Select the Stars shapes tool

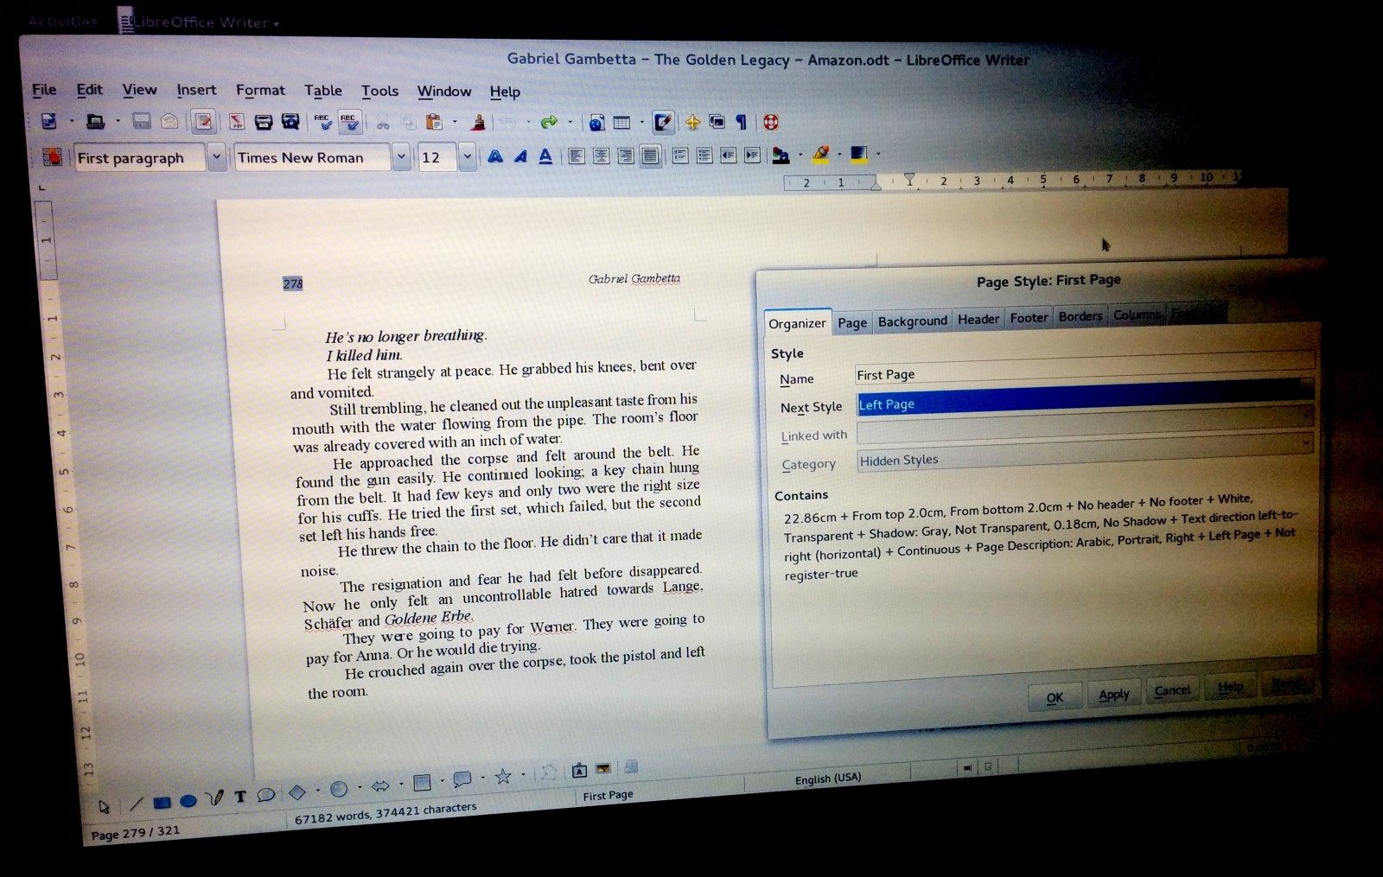(x=503, y=777)
